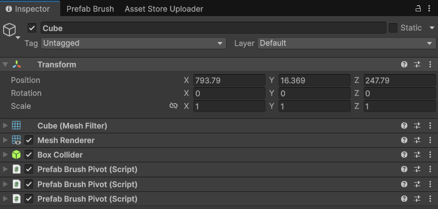Viewport: 438px width, 209px height.
Task: Open the Tag dropdown showing Untagged
Action: [133, 44]
